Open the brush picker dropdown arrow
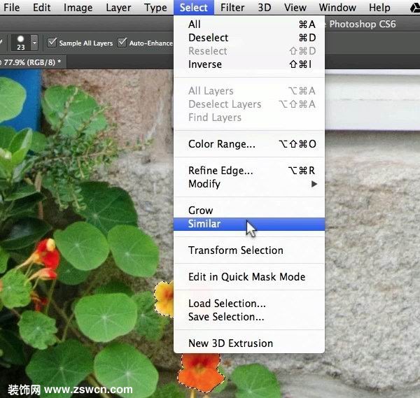This screenshot has height=398, width=420. point(34,43)
